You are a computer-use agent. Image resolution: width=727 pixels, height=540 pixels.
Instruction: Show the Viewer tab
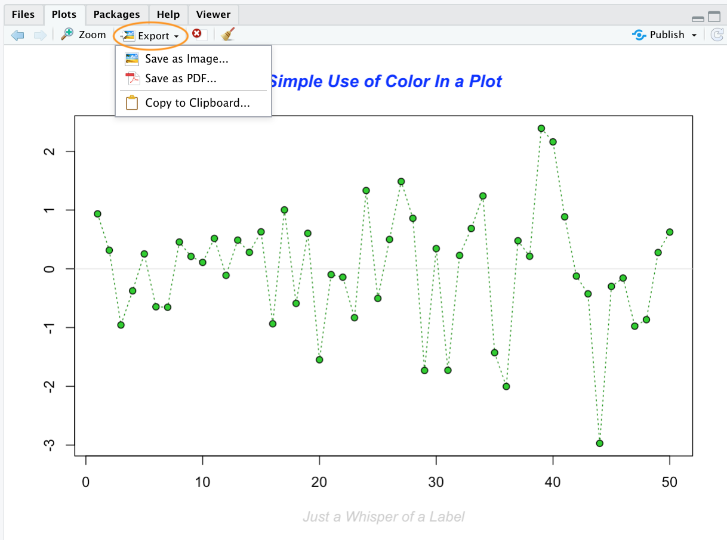[x=213, y=14]
